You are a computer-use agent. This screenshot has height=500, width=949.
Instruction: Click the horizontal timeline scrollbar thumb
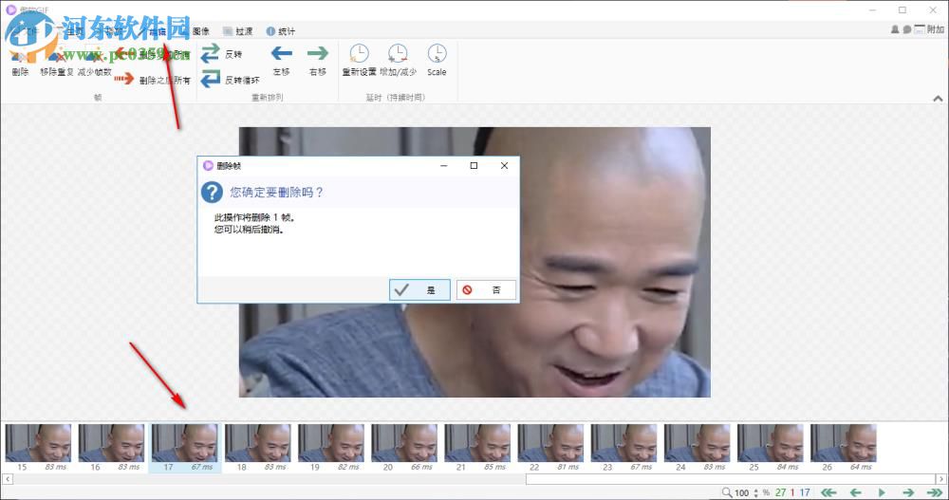click(x=731, y=479)
